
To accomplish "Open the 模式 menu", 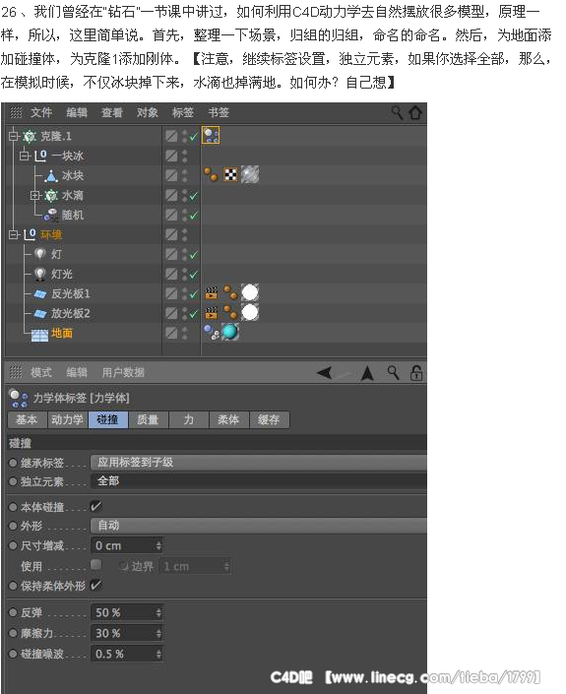I will 41,373.
